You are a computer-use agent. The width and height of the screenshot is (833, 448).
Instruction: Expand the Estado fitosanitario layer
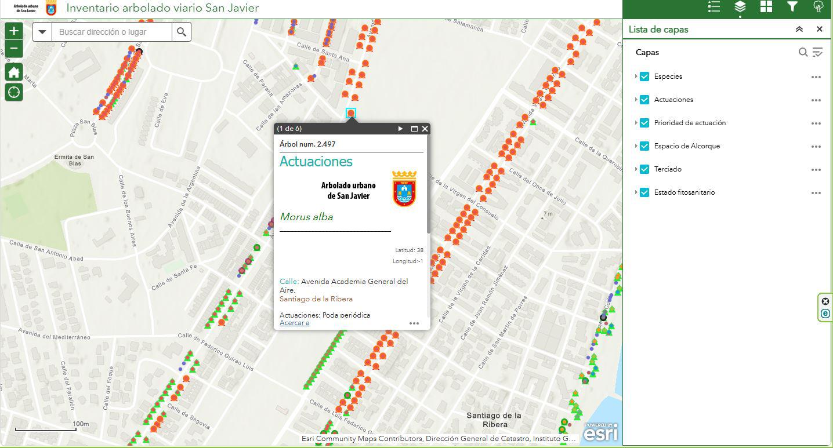click(636, 192)
